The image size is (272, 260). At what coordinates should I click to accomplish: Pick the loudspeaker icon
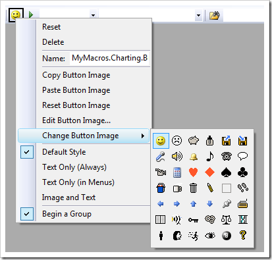click(177, 157)
